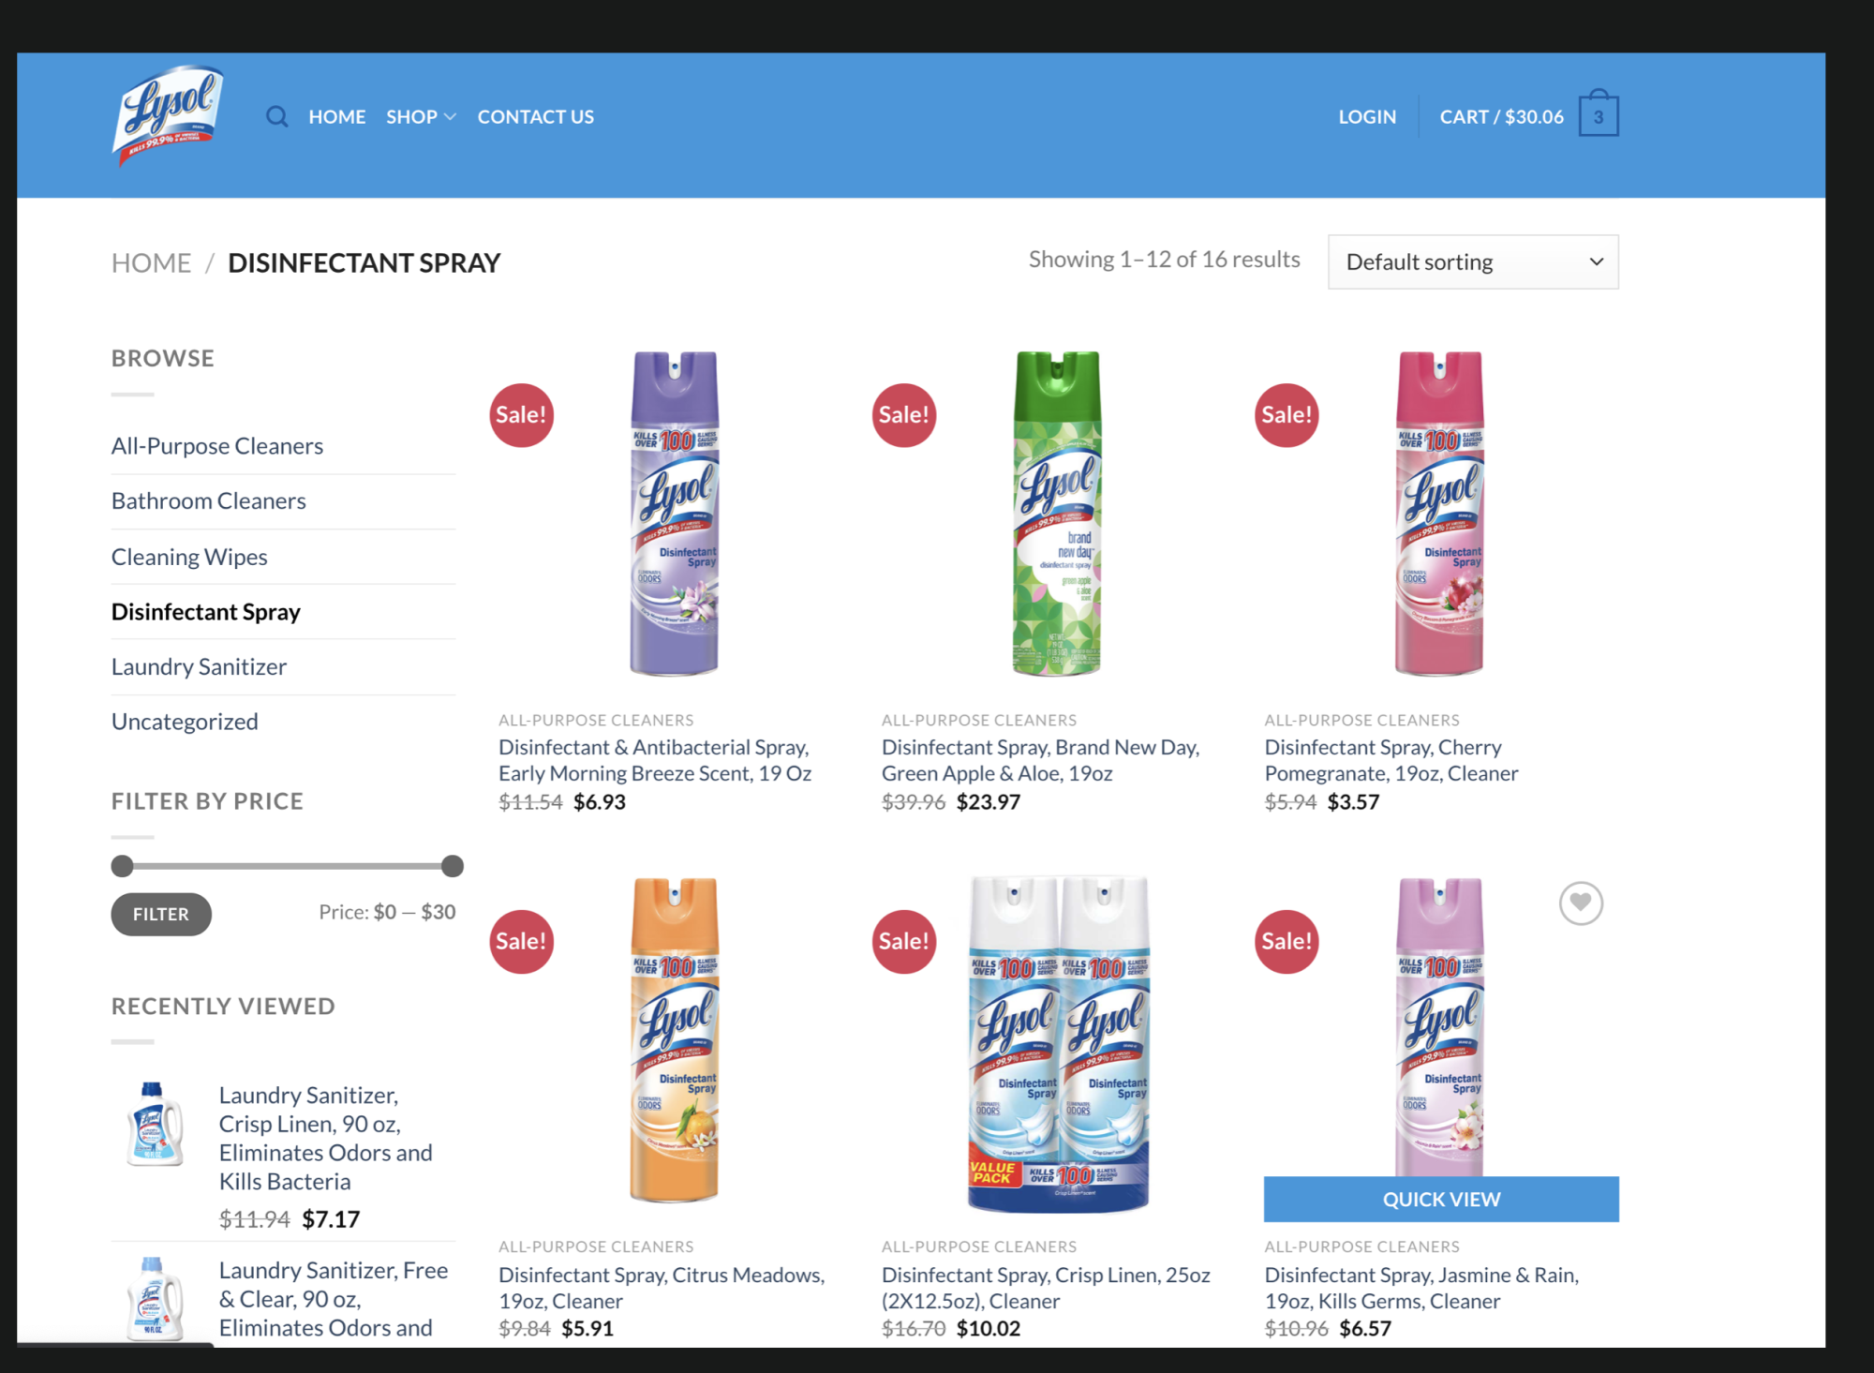Click QUICK VIEW on Jasmine & Rain spray

point(1441,1199)
